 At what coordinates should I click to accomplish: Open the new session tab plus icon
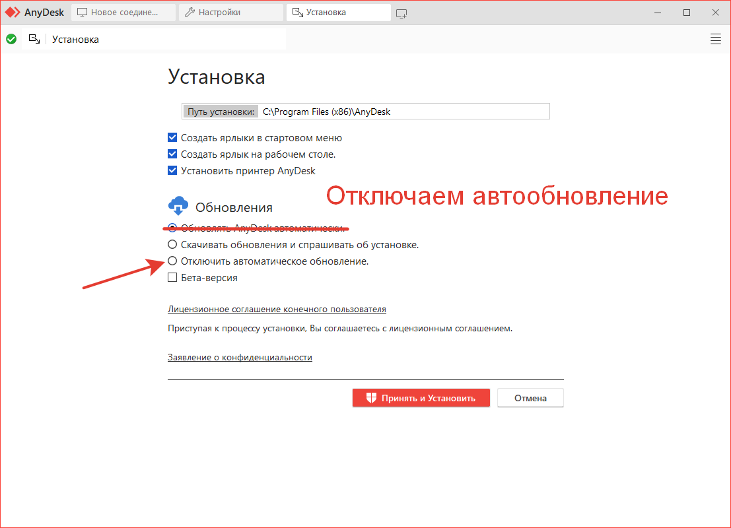(x=401, y=13)
